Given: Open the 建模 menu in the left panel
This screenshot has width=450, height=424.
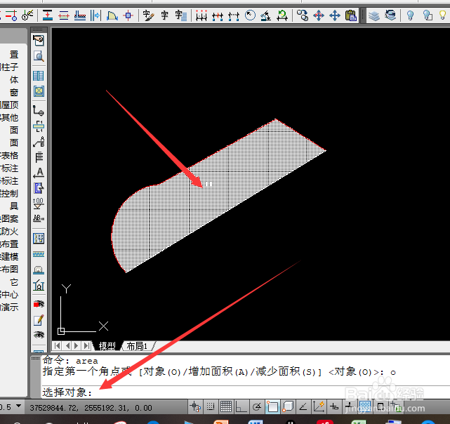Looking at the screenshot, I should (9, 256).
